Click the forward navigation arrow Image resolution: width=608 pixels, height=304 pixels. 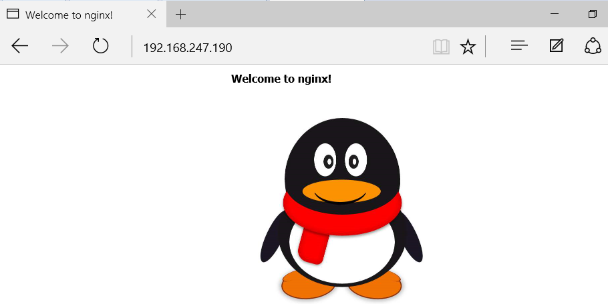(60, 47)
